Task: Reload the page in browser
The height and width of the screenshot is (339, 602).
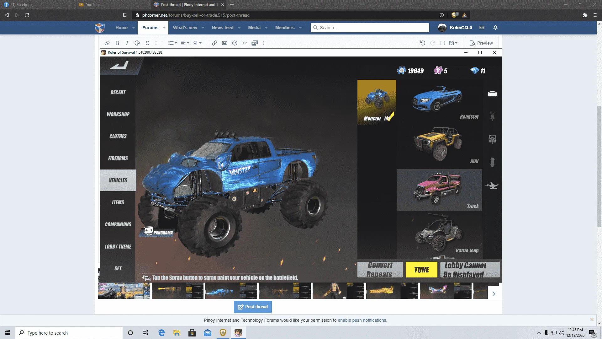Action: 27,15
